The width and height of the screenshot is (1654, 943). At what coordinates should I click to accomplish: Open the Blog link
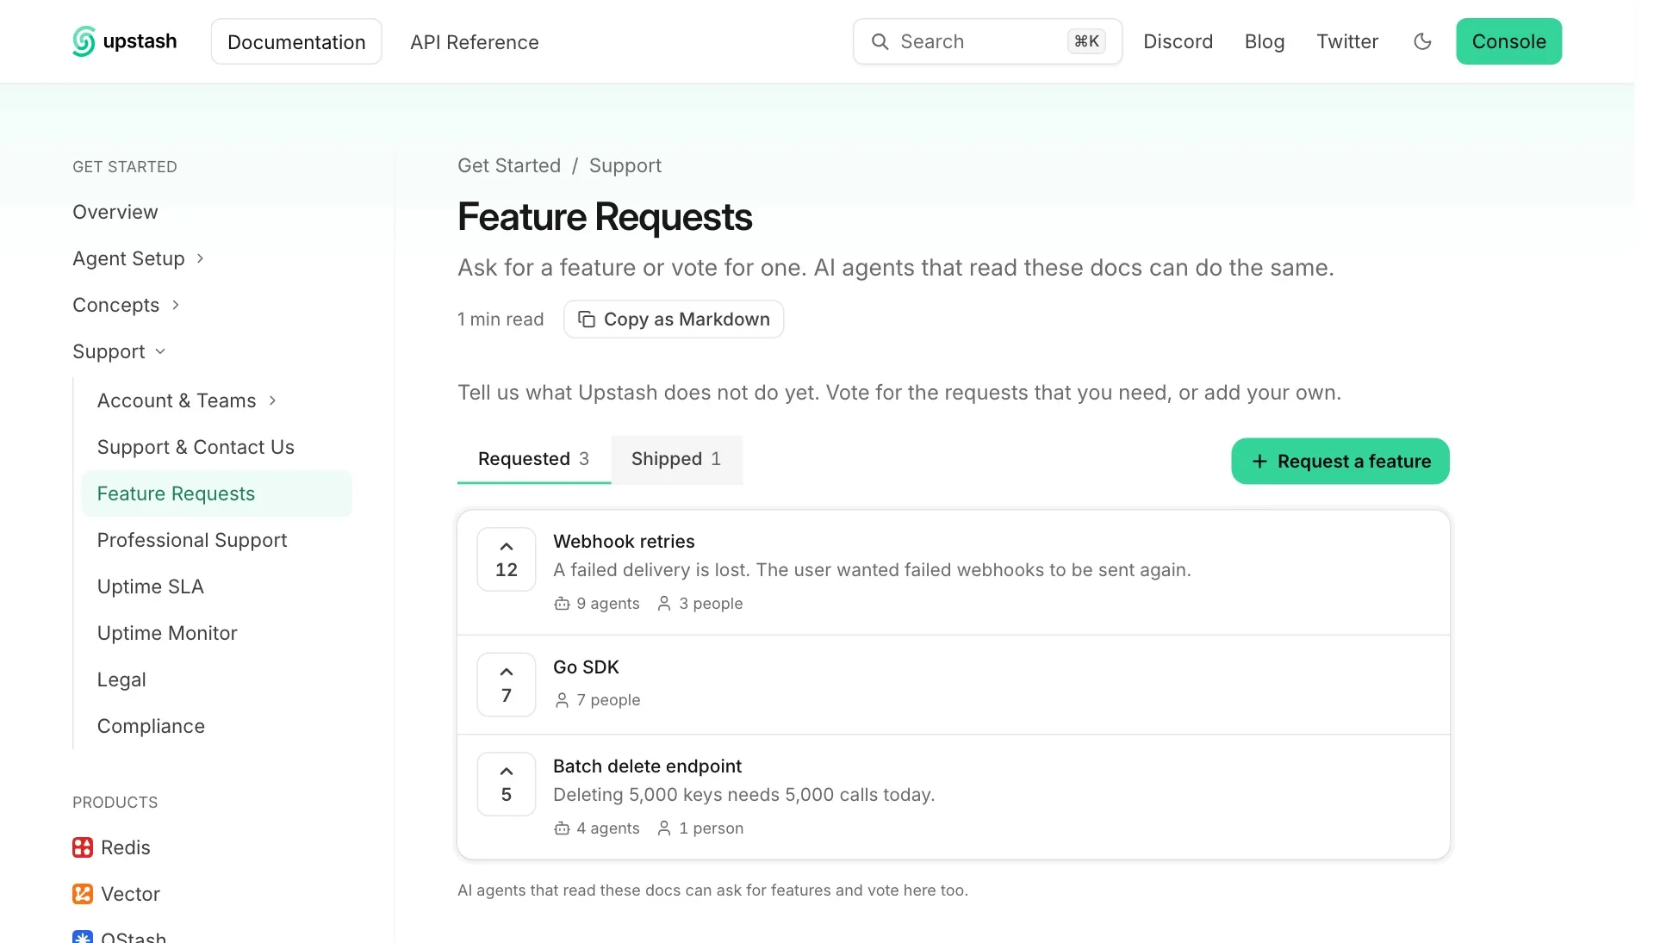[1264, 41]
